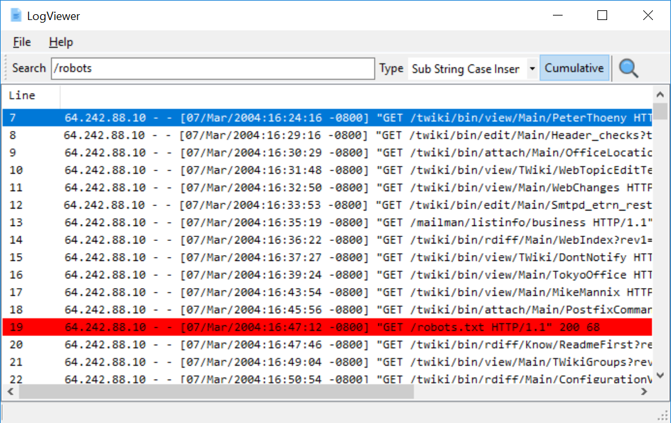
Task: Click the left arrow of the horizontal scrollbar
Action: [10, 391]
